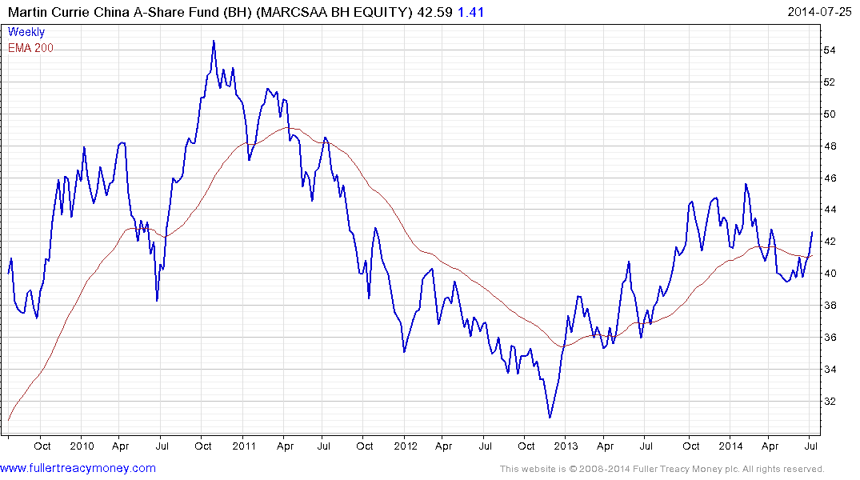Click the price peak near 54 in late 2010

(x=214, y=41)
